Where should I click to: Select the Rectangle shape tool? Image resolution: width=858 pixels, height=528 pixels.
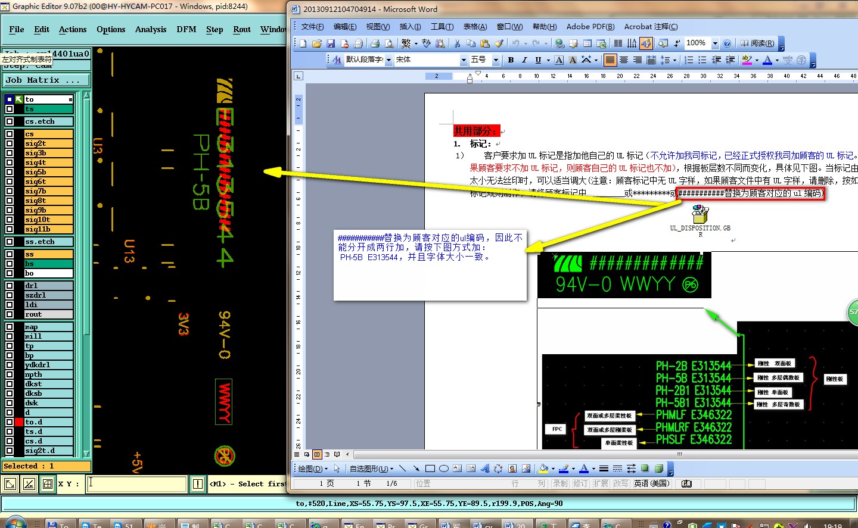(x=430, y=468)
